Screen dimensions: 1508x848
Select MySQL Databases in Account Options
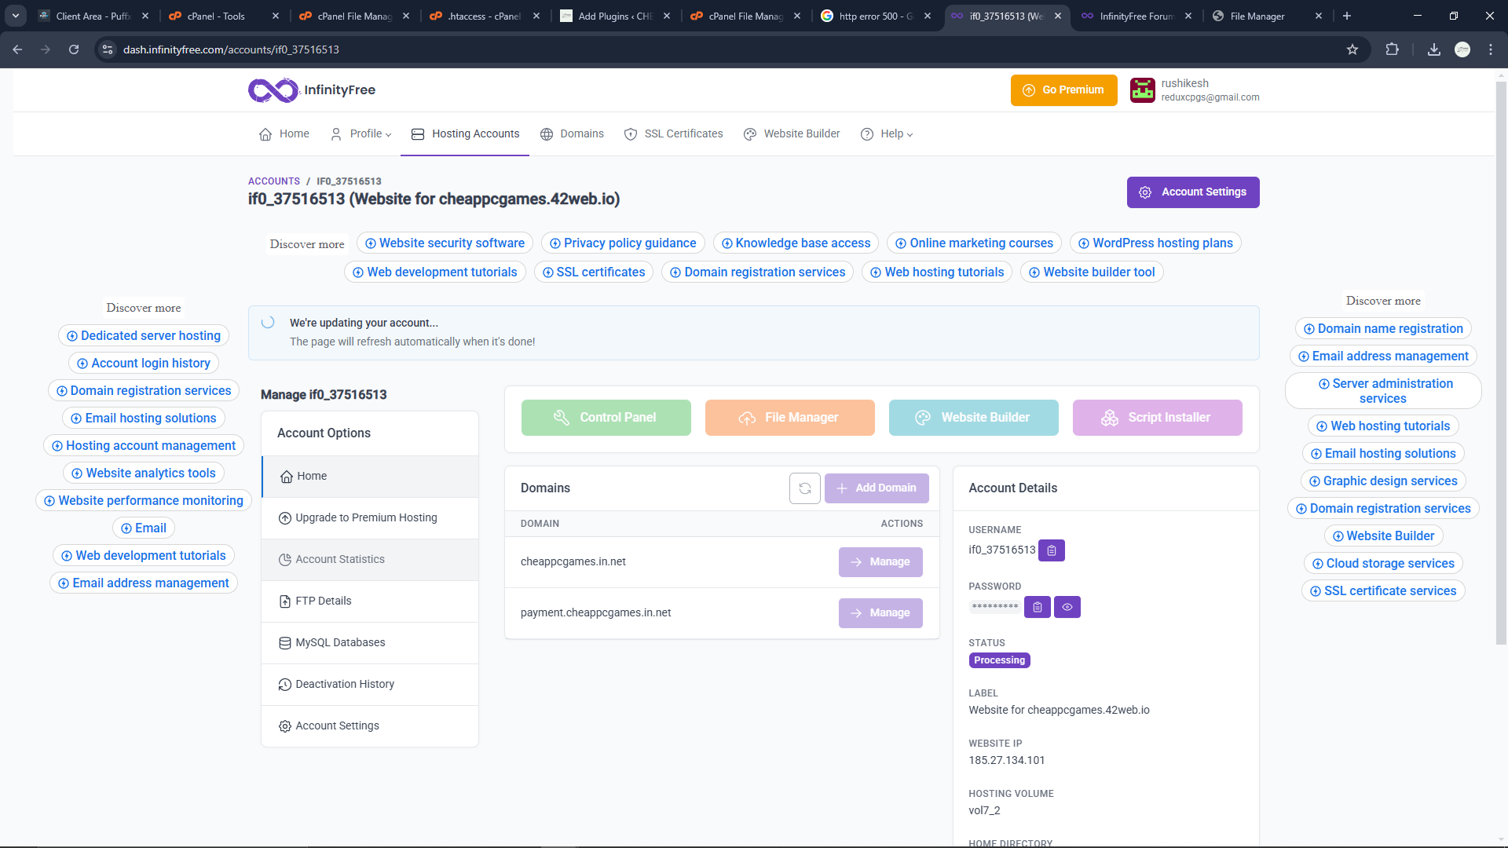[x=340, y=643]
